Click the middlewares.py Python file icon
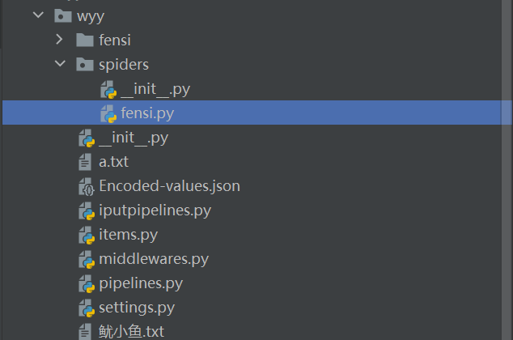Image resolution: width=513 pixels, height=340 pixels. 85,259
